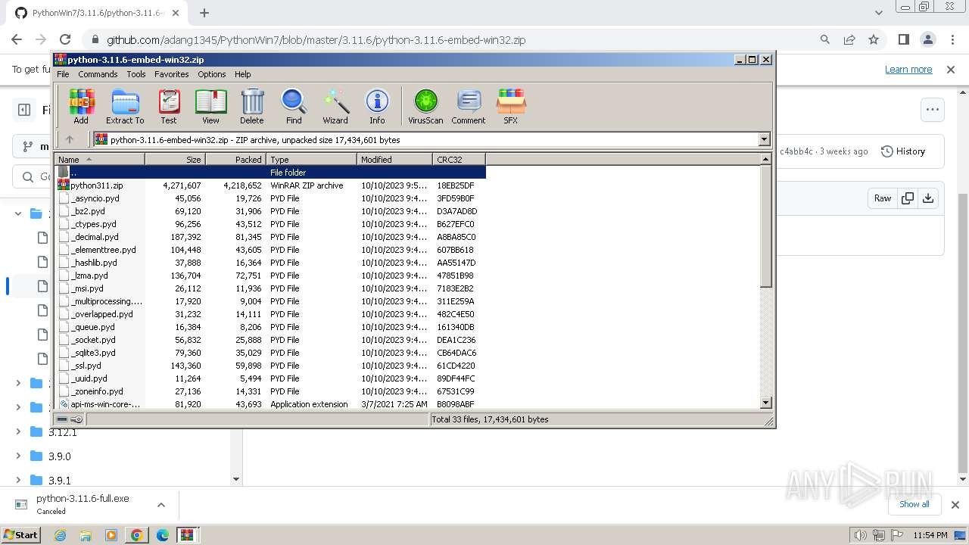Open the Options menu

click(x=212, y=74)
